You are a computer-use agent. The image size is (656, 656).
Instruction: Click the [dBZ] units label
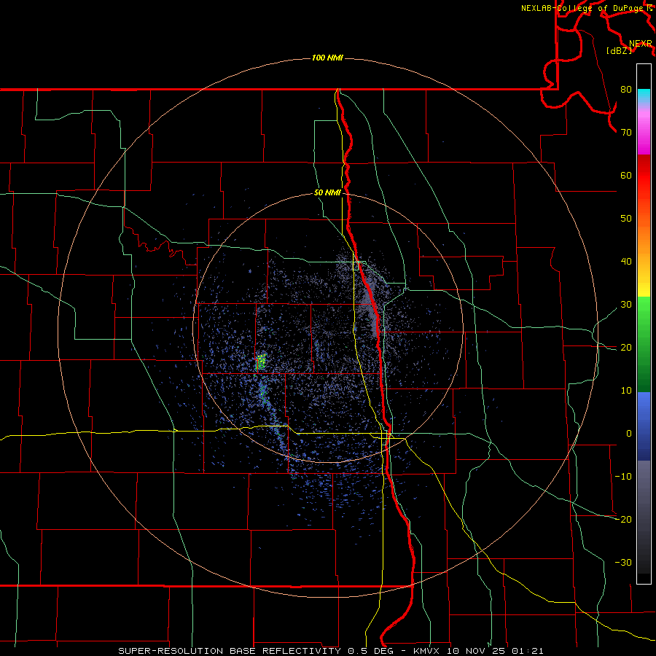click(x=619, y=51)
